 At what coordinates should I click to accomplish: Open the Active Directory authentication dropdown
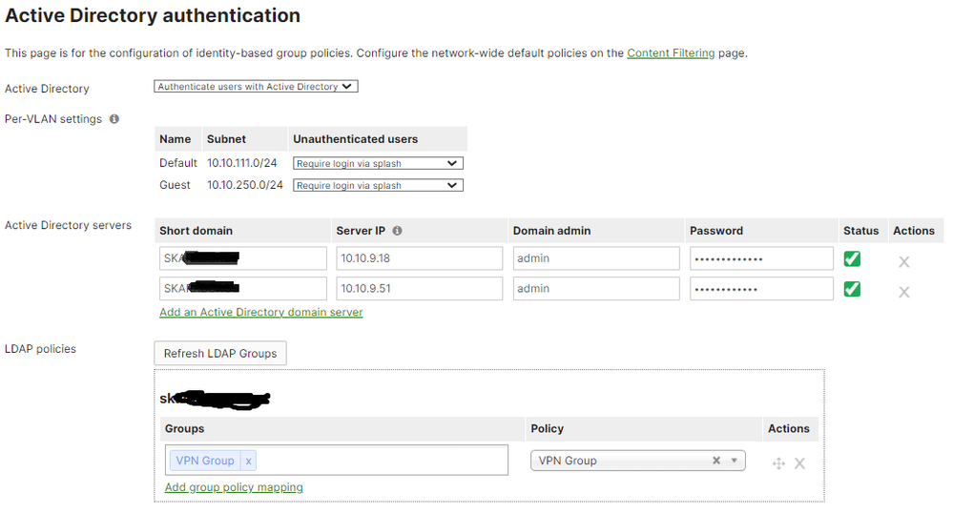256,87
